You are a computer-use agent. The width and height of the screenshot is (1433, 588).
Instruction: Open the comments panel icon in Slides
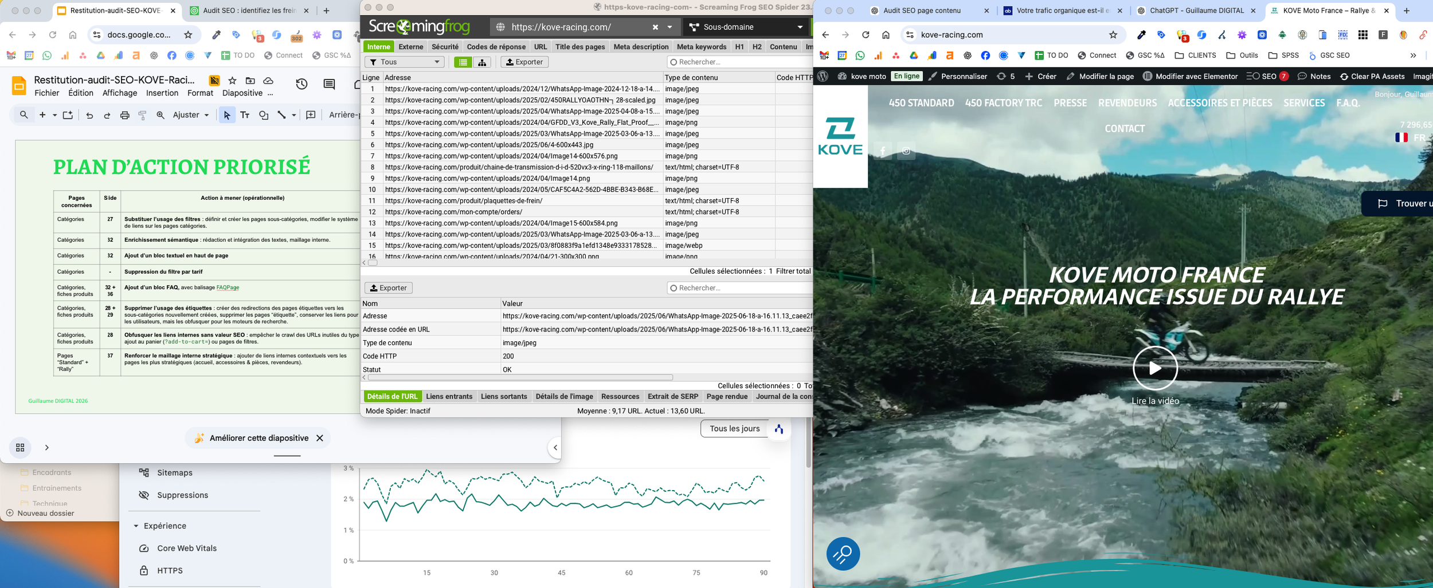point(329,85)
